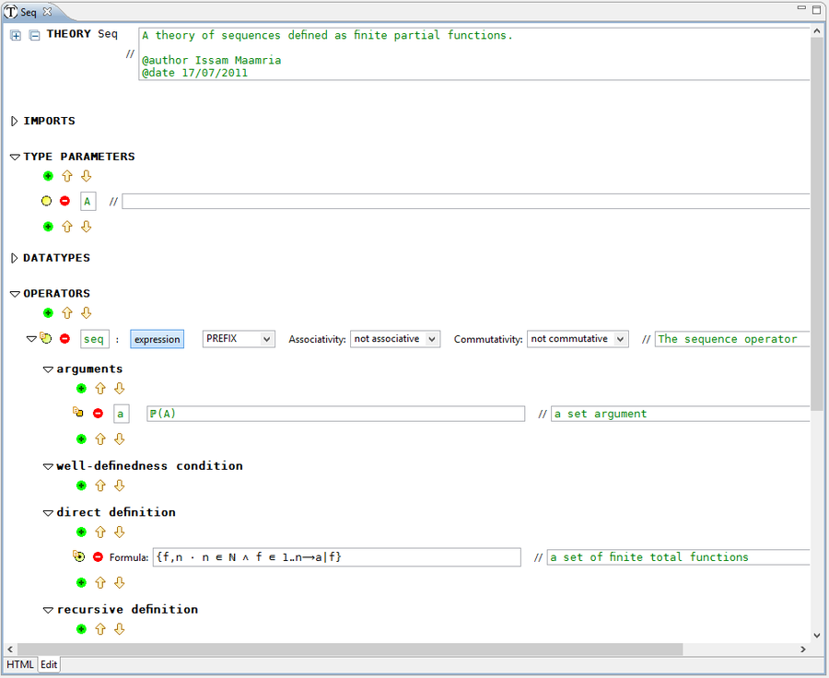The height and width of the screenshot is (678, 829).
Task: Remove the argument a
Action: [x=98, y=413]
